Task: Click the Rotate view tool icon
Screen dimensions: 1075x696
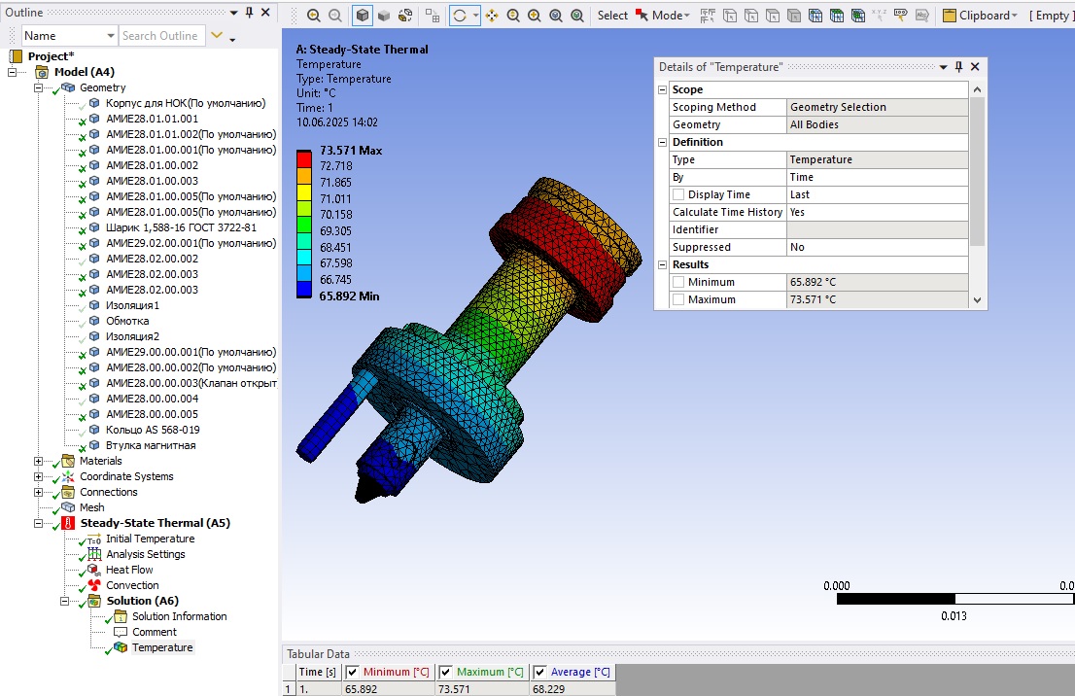Action: pyautogui.click(x=460, y=16)
